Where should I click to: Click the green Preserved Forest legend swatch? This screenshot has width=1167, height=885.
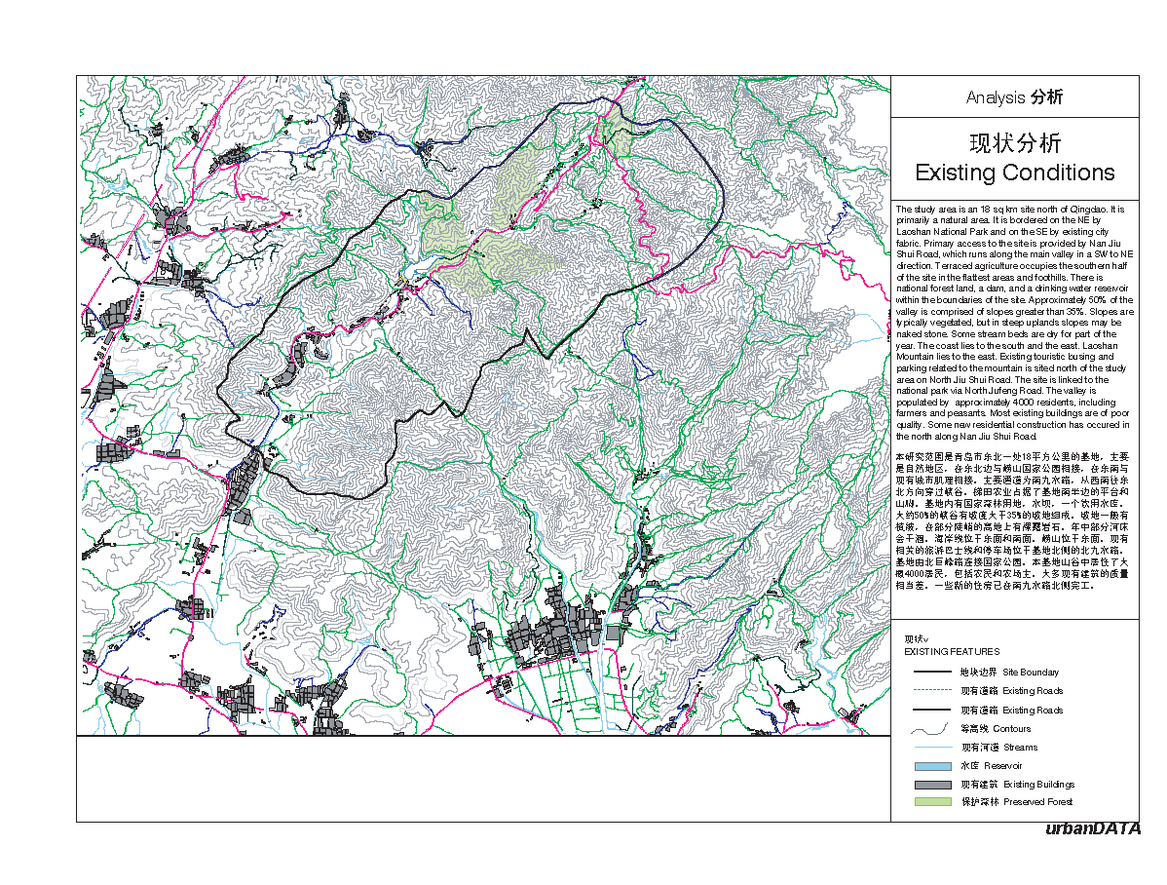coord(931,802)
